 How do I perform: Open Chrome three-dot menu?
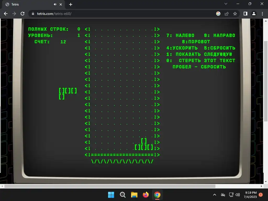tap(262, 14)
